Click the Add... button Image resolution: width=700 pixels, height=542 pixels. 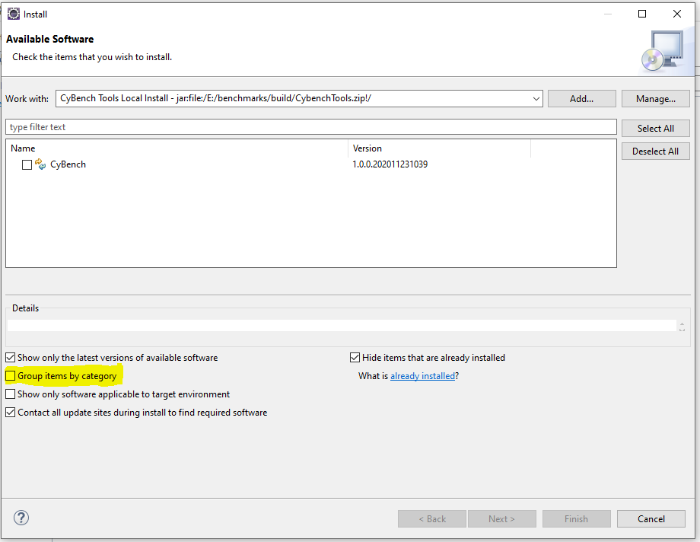point(582,99)
